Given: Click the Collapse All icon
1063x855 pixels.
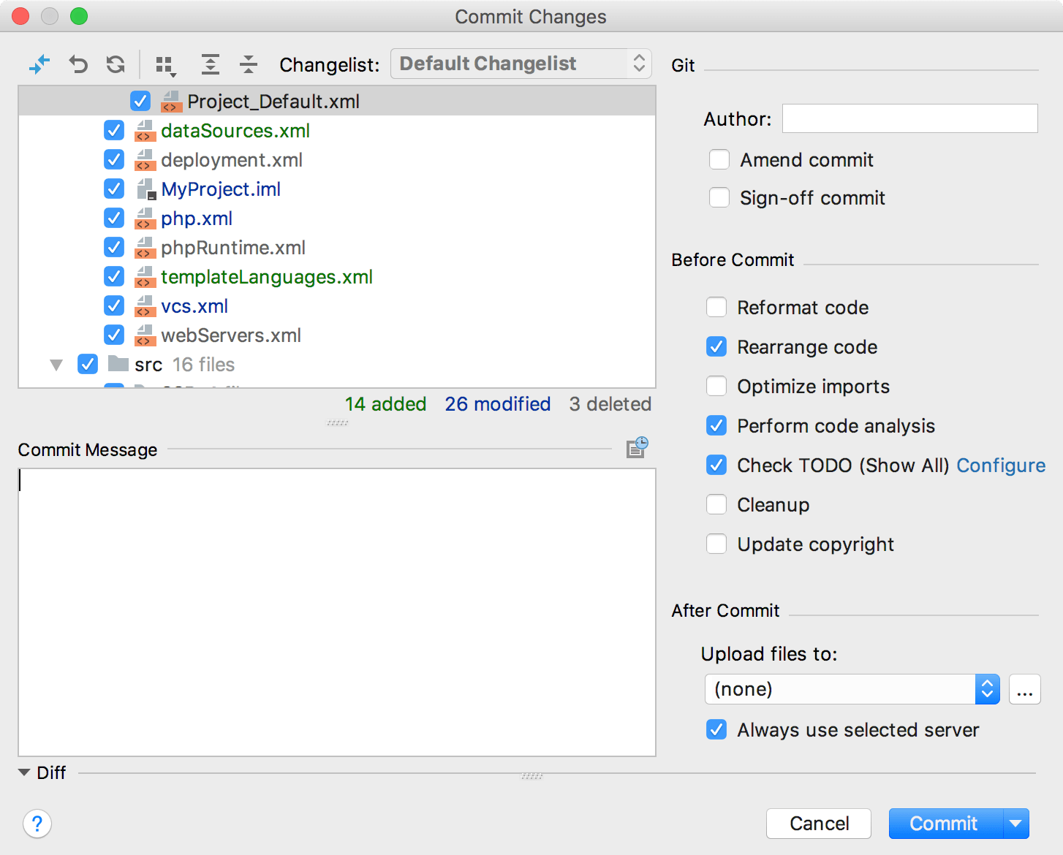Looking at the screenshot, I should (x=249, y=64).
